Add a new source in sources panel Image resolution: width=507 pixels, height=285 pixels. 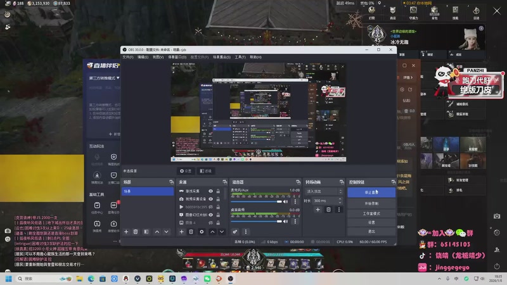181,232
